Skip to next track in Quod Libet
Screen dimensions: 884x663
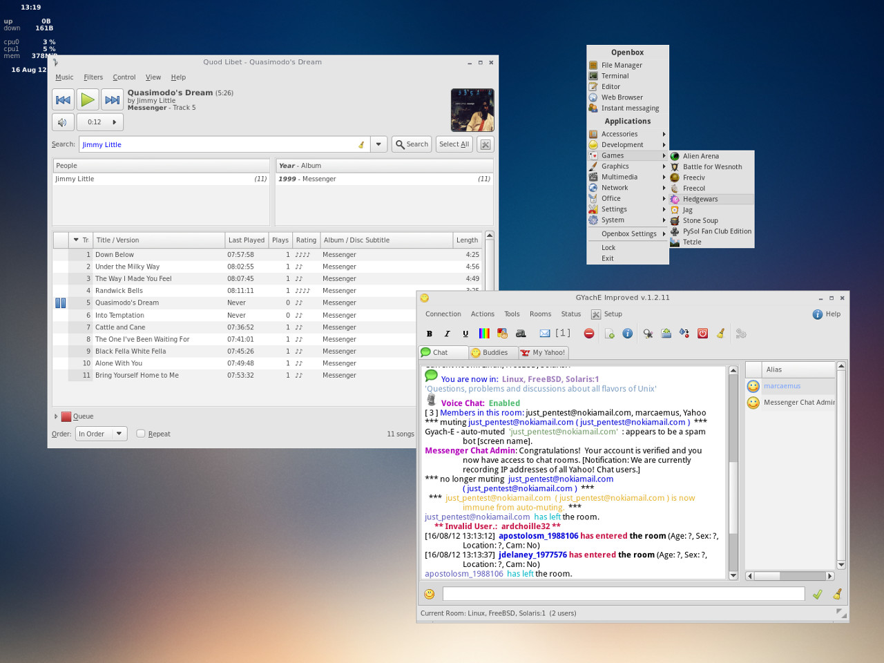113,100
